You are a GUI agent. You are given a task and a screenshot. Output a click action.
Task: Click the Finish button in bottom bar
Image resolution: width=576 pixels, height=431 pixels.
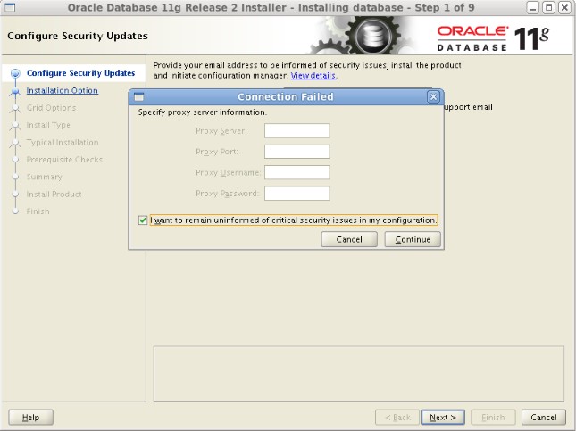pyautogui.click(x=493, y=418)
